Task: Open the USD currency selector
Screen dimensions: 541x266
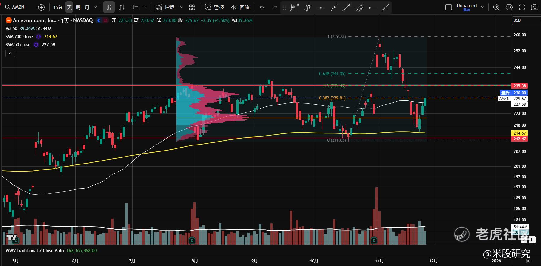Action: [x=527, y=20]
